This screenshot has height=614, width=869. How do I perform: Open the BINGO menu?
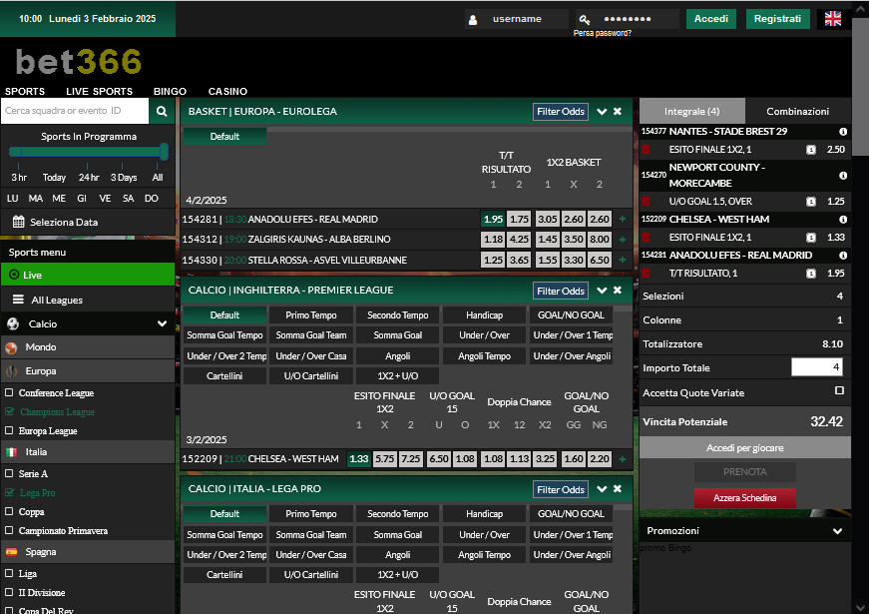[170, 92]
